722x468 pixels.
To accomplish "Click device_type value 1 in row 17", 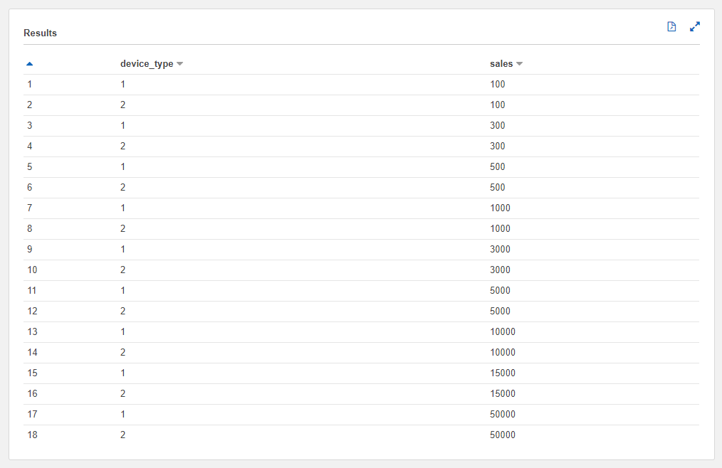I will coord(123,414).
